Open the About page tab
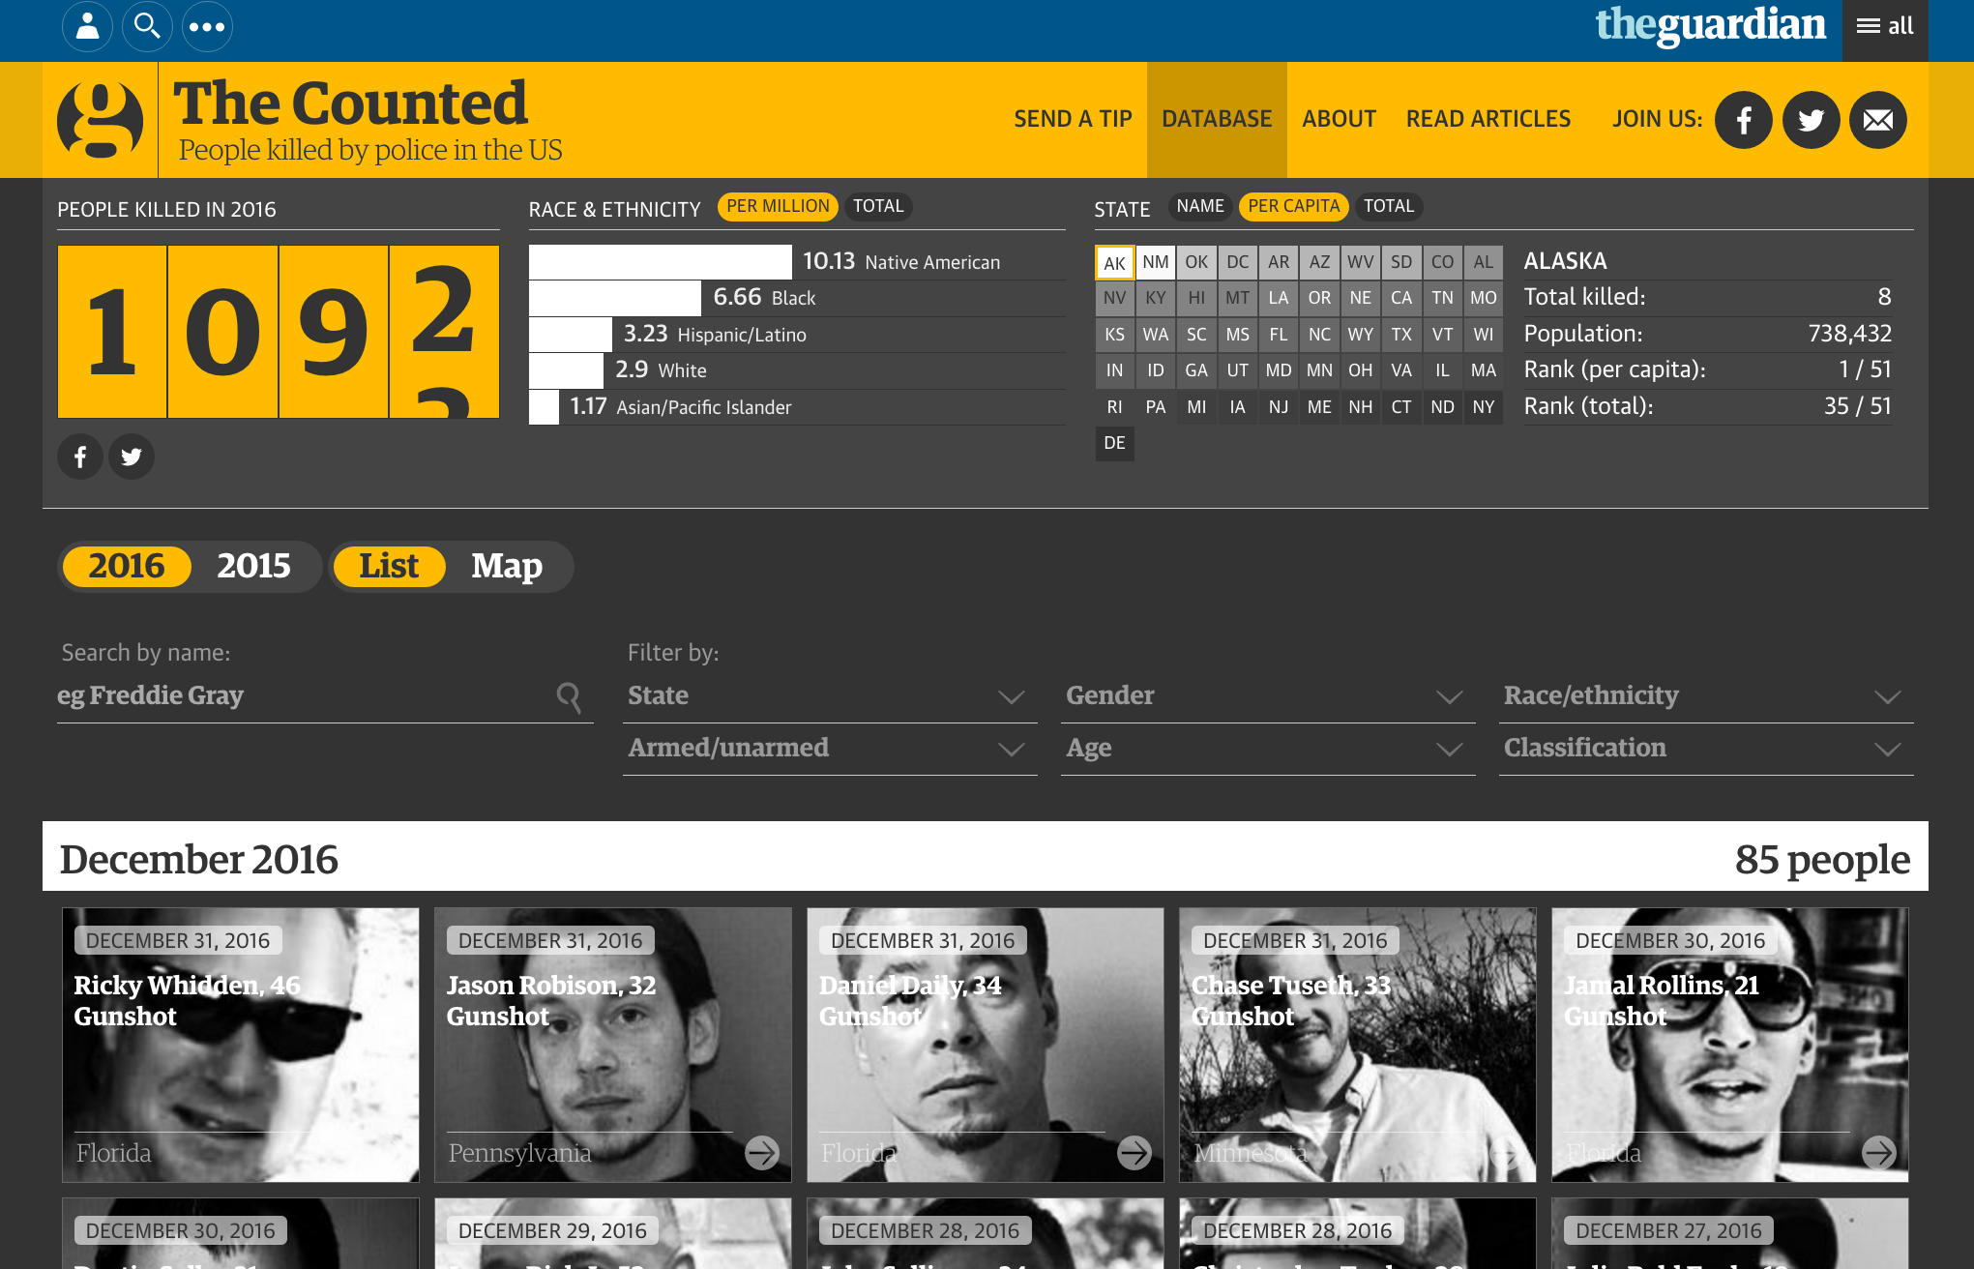Image resolution: width=1974 pixels, height=1269 pixels. pyautogui.click(x=1339, y=119)
